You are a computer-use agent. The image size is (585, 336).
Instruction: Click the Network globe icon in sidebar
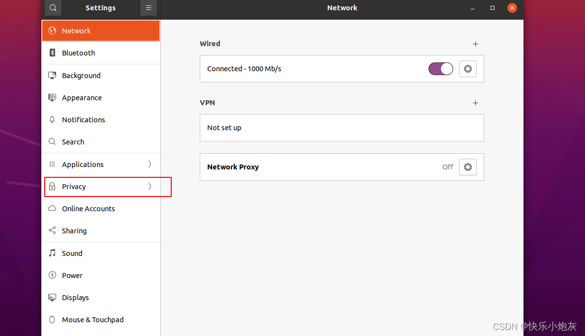coord(52,30)
